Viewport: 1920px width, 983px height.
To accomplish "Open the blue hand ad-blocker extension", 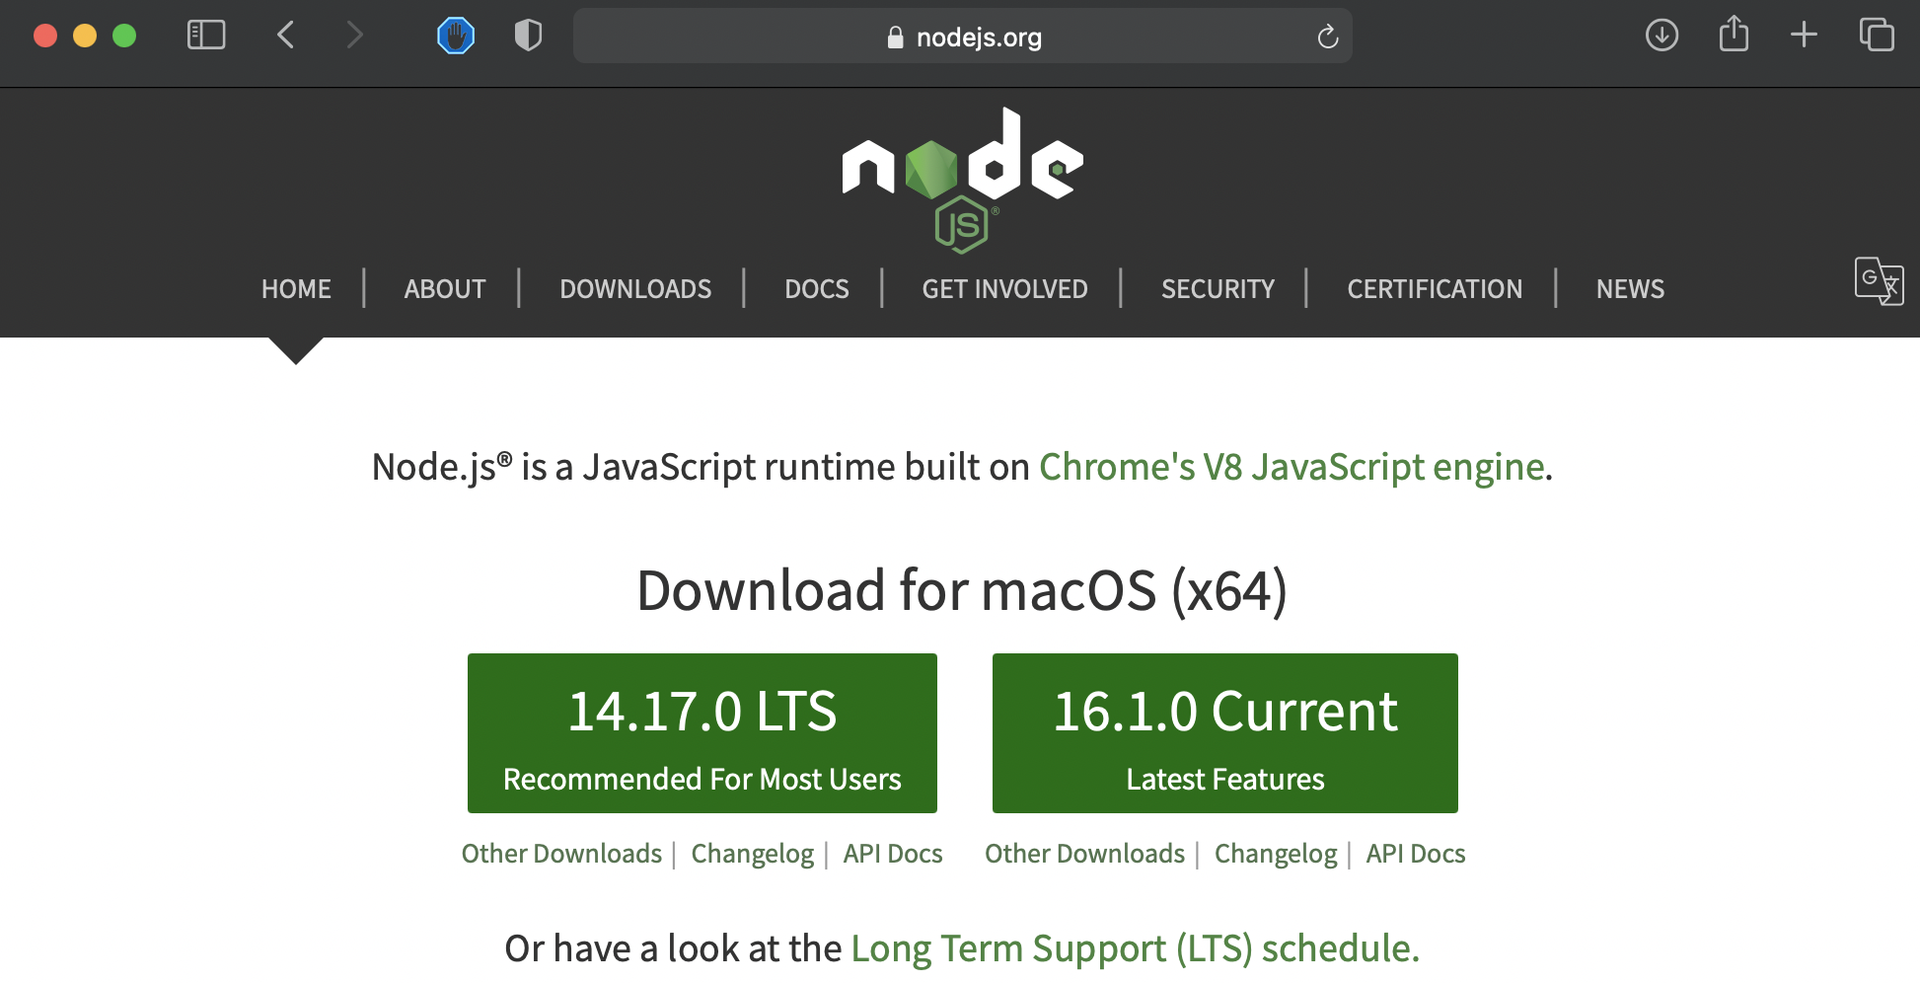I will pos(456,37).
